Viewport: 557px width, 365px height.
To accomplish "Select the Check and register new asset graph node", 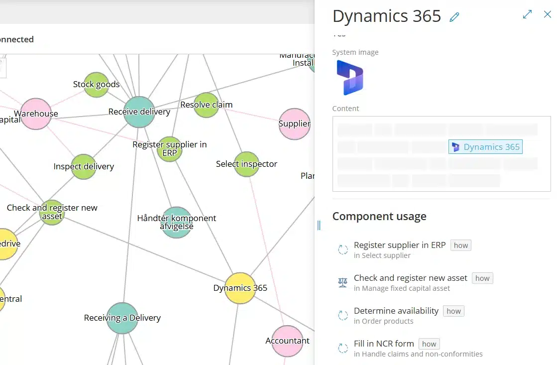I will [x=52, y=212].
